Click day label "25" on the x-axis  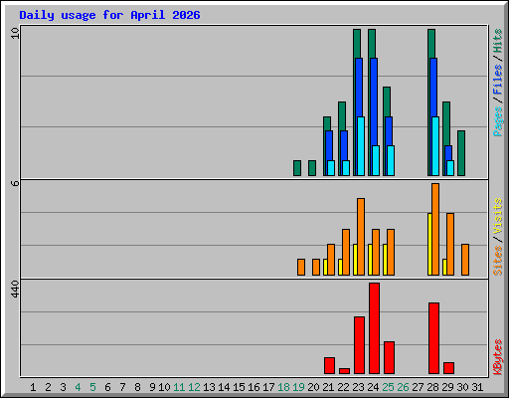pos(388,387)
